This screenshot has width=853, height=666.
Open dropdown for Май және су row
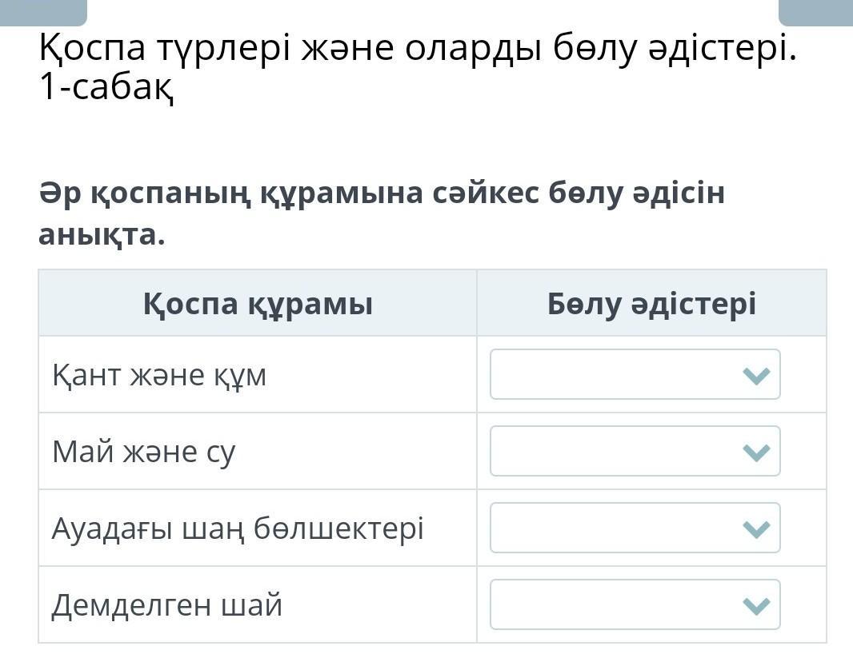(635, 451)
